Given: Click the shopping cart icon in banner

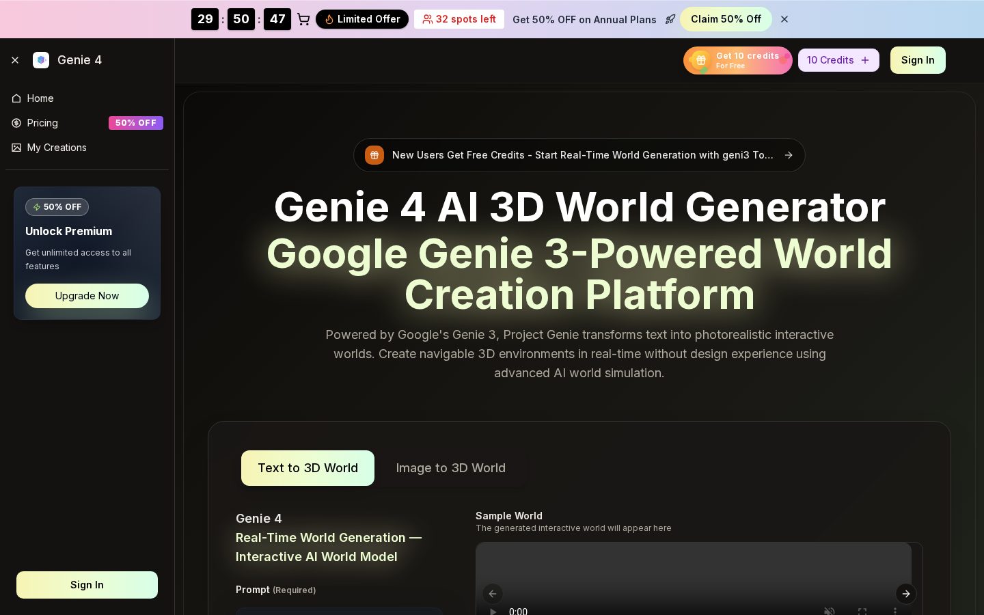Looking at the screenshot, I should 303,19.
